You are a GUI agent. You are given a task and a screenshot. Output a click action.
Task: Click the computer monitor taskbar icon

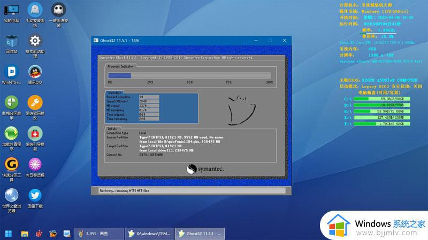pyautogui.click(x=67, y=234)
